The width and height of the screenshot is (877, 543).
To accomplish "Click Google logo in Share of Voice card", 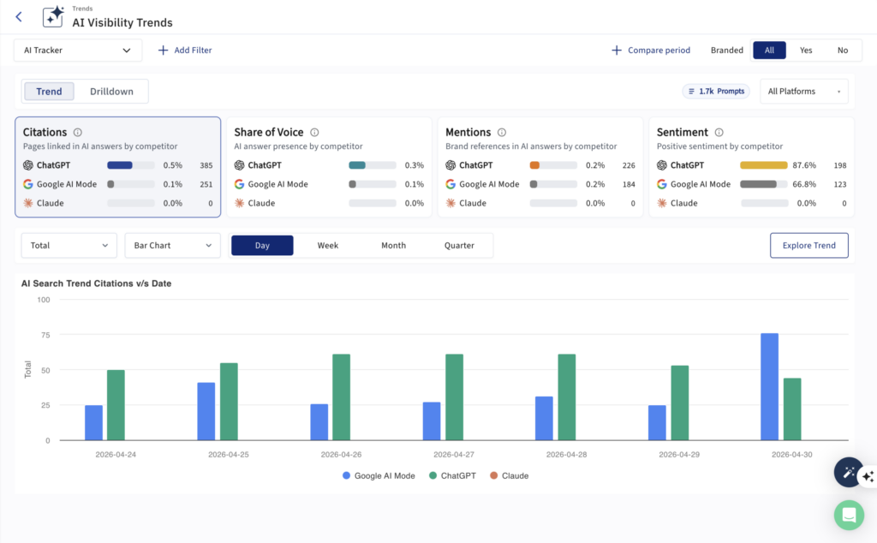I will tap(240, 184).
